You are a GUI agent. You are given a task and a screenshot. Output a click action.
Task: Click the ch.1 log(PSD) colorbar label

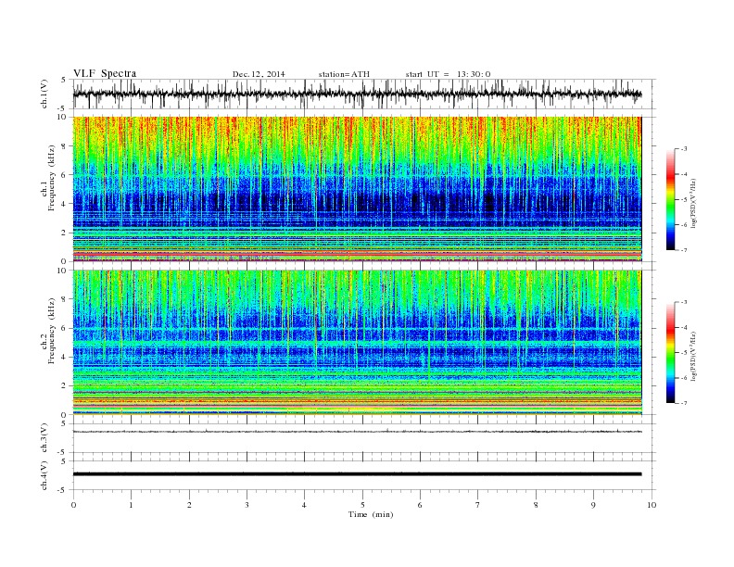point(694,202)
